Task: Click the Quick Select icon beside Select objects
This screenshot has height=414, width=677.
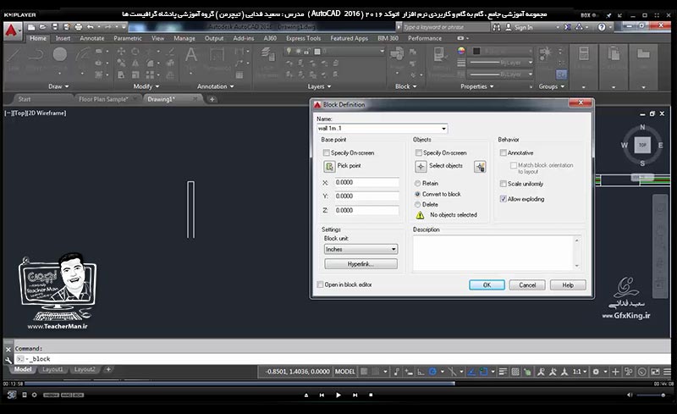Action: (x=480, y=167)
